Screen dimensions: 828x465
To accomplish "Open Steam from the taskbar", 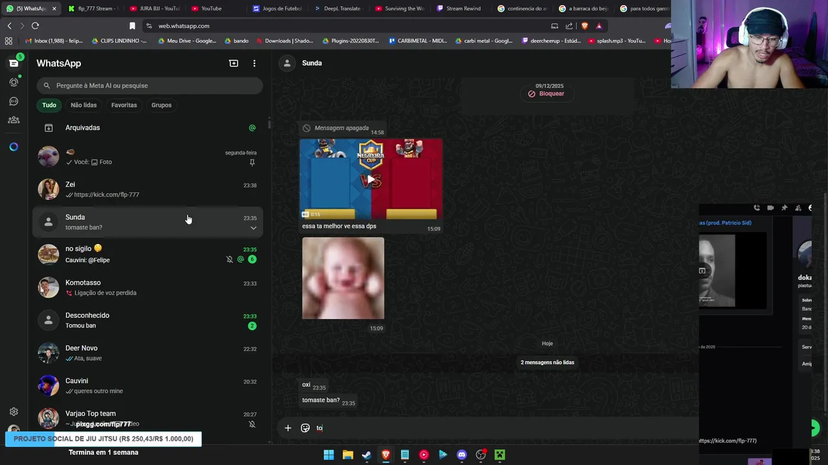I will pos(367,455).
